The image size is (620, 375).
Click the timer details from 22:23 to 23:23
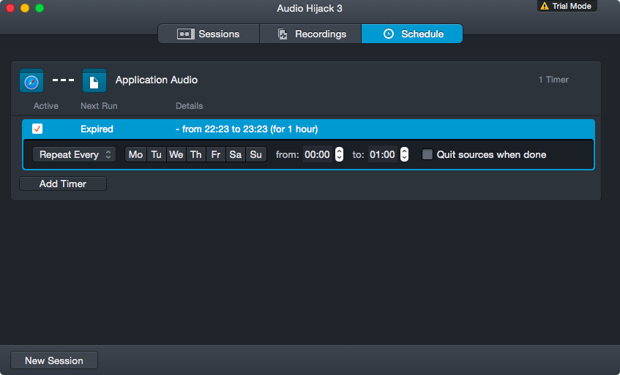(x=247, y=129)
